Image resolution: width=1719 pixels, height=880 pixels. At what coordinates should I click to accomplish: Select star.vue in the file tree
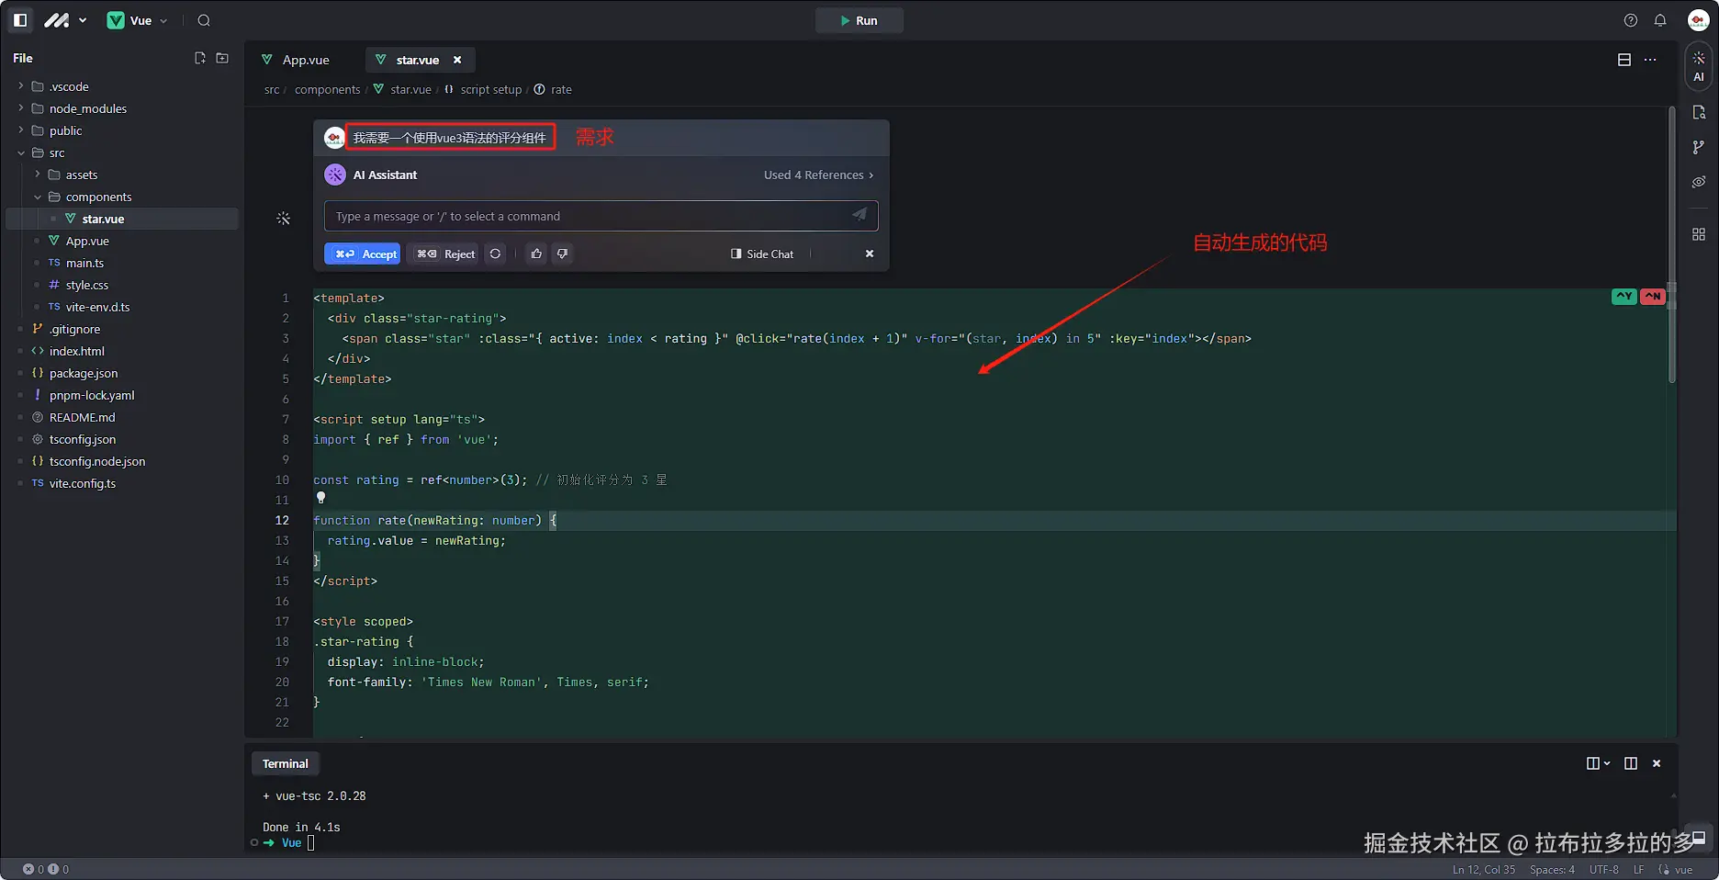click(121, 219)
